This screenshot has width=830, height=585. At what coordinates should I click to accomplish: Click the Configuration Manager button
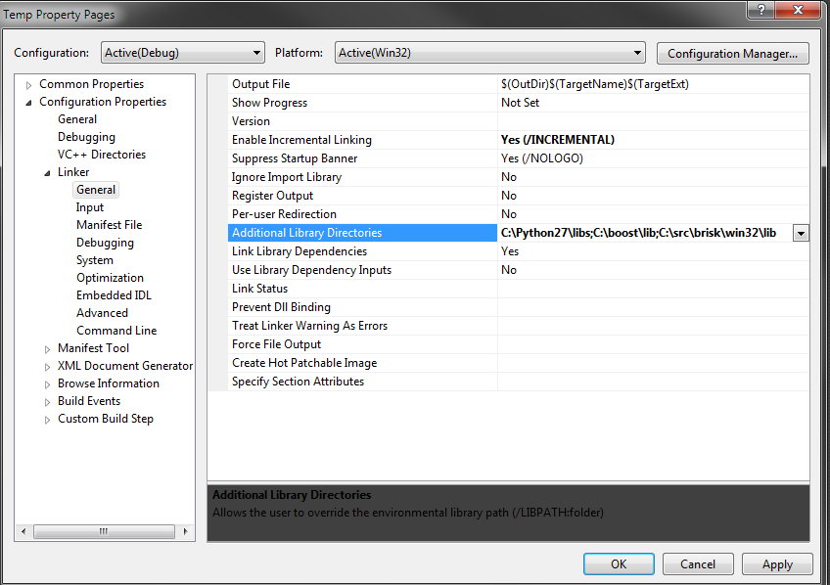coord(733,53)
